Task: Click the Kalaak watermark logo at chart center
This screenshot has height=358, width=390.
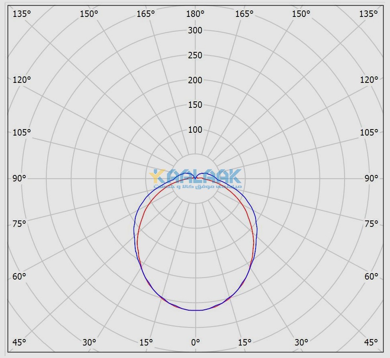Action: pos(196,176)
